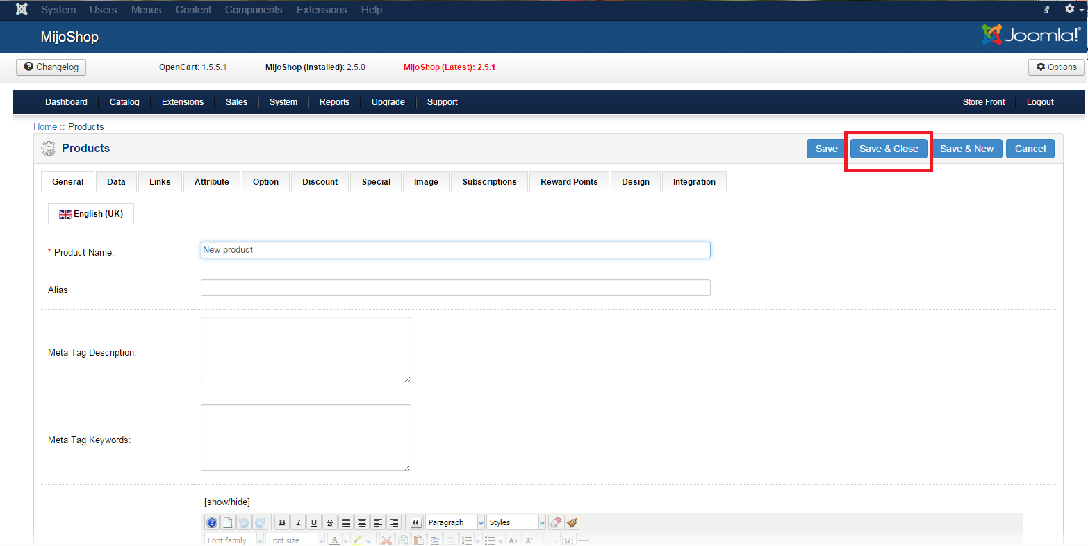Click the clipboard paste icon
1088x546 pixels.
[418, 540]
